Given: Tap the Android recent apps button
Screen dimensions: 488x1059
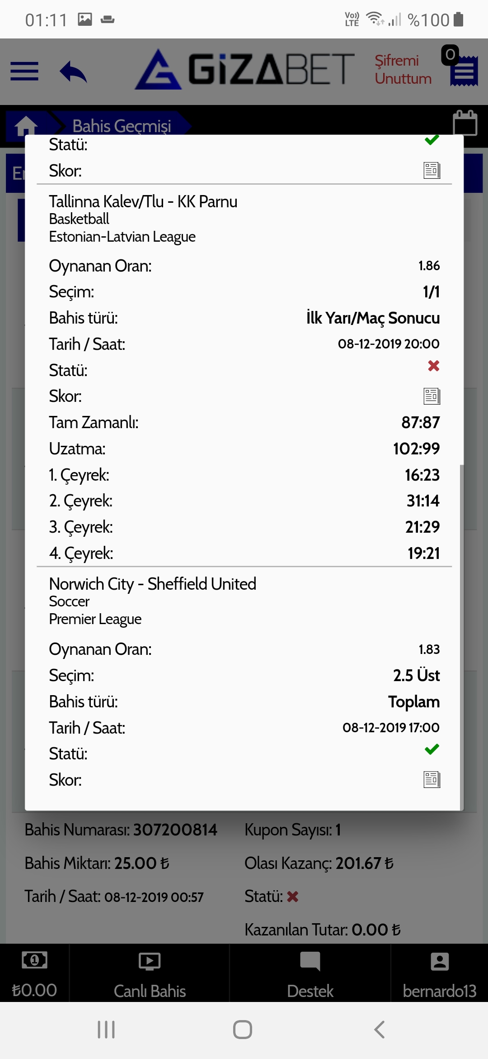Looking at the screenshot, I should coord(106,1030).
